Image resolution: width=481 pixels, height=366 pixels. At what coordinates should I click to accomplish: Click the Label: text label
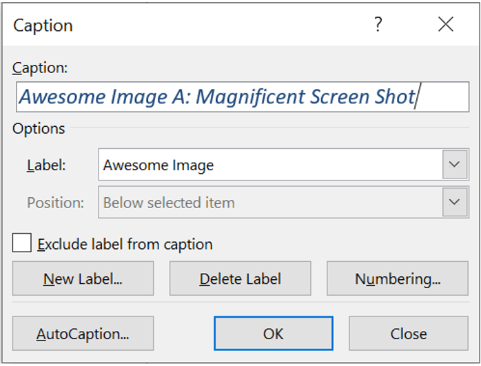pos(45,165)
